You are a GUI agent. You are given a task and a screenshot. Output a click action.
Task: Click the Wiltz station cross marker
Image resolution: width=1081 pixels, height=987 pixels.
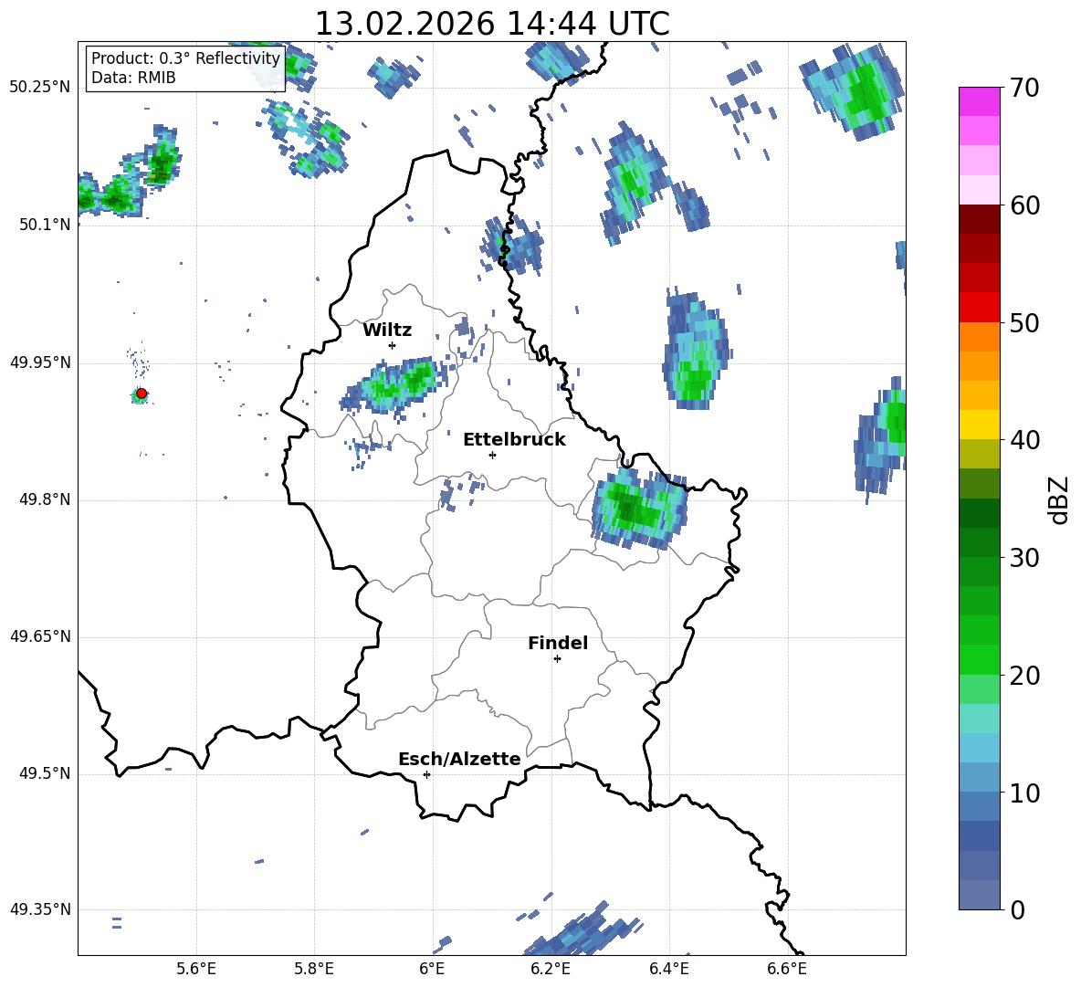(x=393, y=345)
